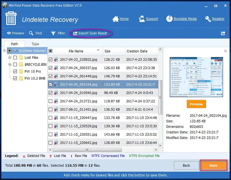Select the Path tab
This screenshot has height=180, width=231.
tap(14, 44)
